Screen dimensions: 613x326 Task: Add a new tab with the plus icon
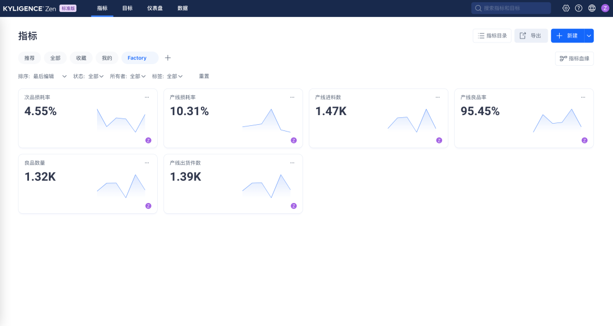pyautogui.click(x=167, y=58)
